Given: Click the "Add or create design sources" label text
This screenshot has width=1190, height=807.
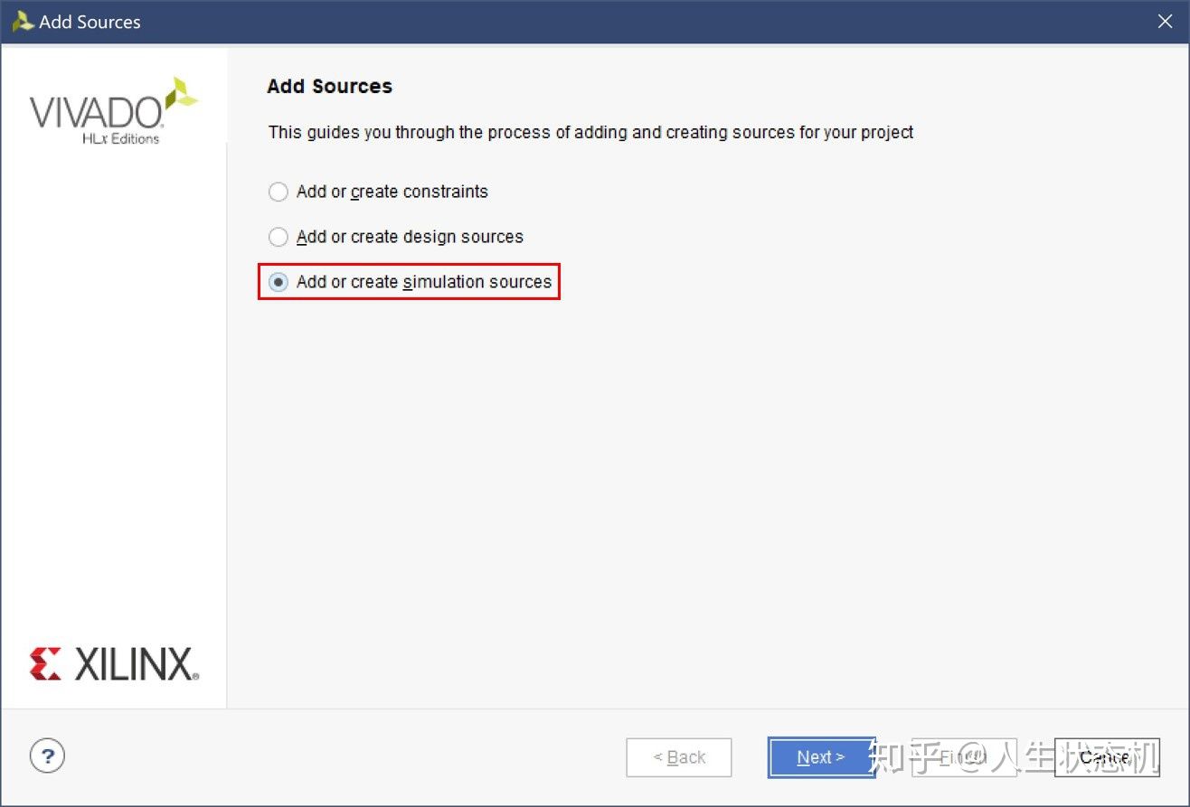Looking at the screenshot, I should 410,237.
